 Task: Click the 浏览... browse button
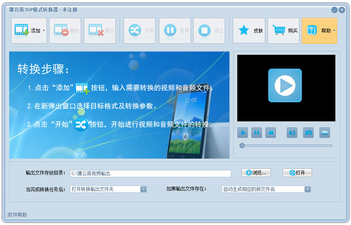tap(256, 173)
